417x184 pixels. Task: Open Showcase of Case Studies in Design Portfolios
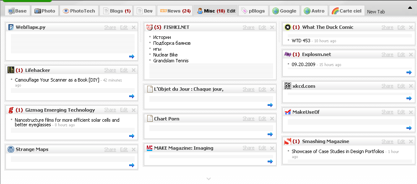[338, 151]
